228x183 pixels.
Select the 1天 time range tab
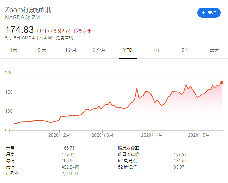tap(14, 50)
